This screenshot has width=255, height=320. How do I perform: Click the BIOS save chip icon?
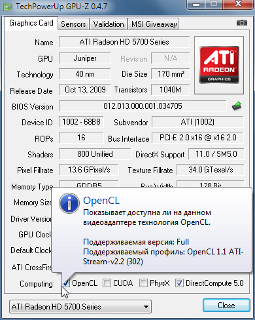(237, 106)
